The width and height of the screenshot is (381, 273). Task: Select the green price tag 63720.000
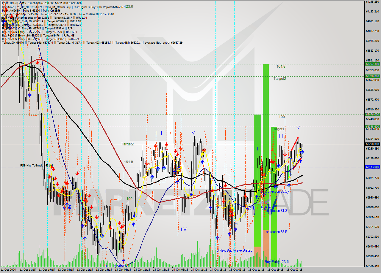coord(372,76)
